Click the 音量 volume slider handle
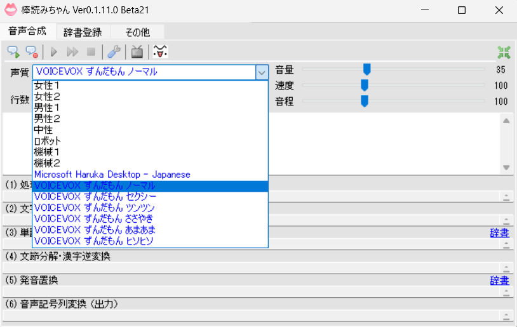This screenshot has height=327, width=517. [366, 70]
